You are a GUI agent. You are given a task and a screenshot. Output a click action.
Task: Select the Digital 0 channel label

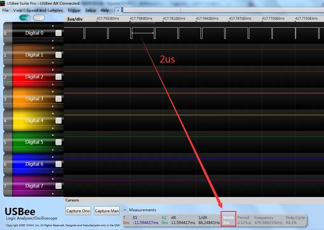tap(34, 33)
